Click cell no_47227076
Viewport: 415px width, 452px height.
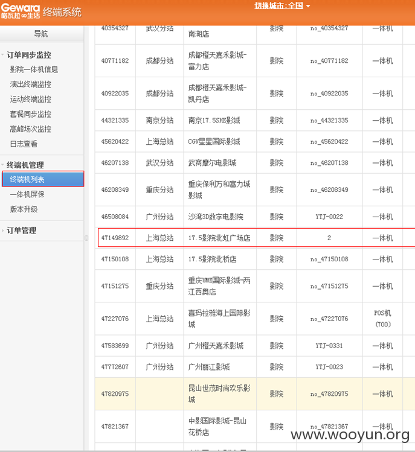tap(329, 319)
